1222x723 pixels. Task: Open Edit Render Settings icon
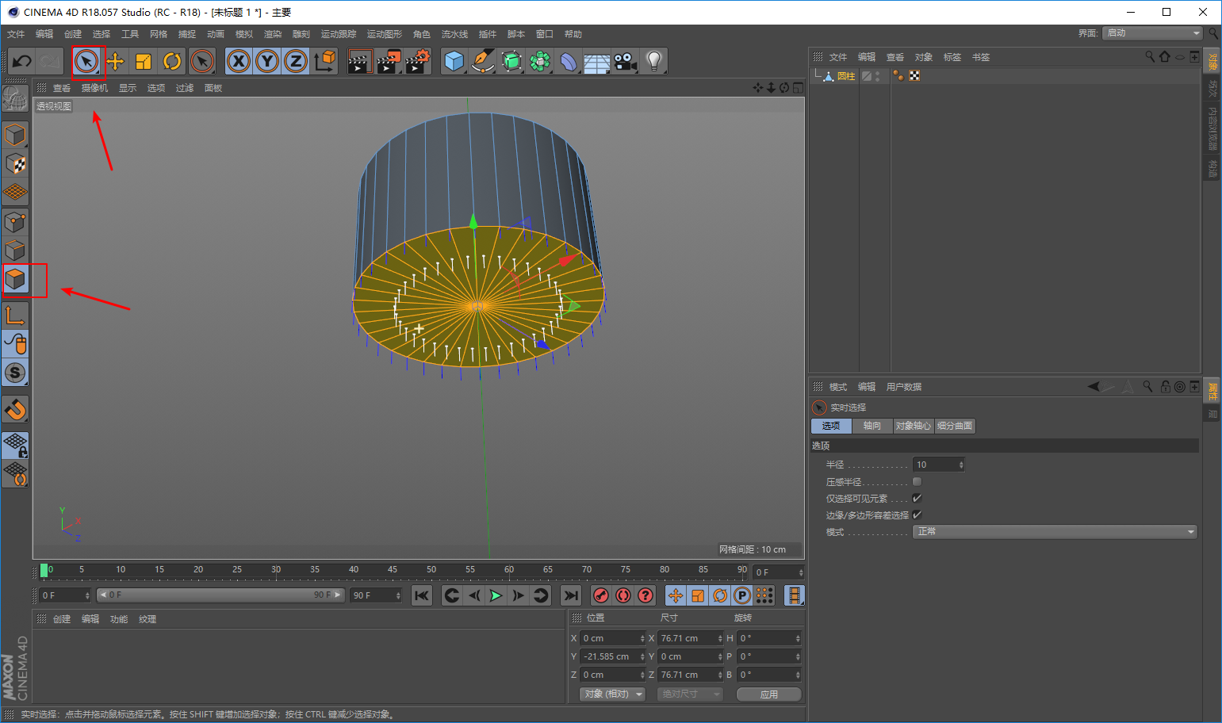tap(418, 61)
